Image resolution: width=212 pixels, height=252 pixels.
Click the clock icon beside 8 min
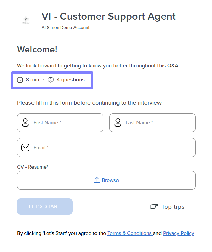coord(20,80)
